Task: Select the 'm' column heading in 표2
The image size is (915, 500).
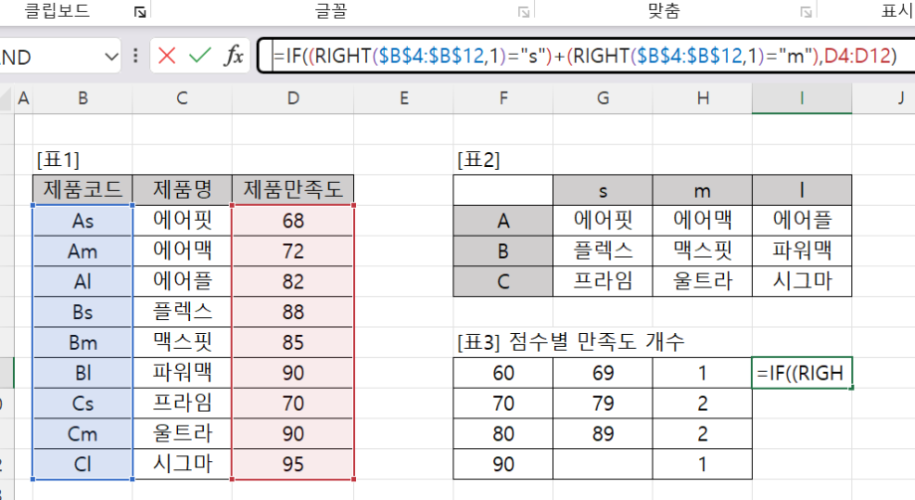Action: point(702,189)
